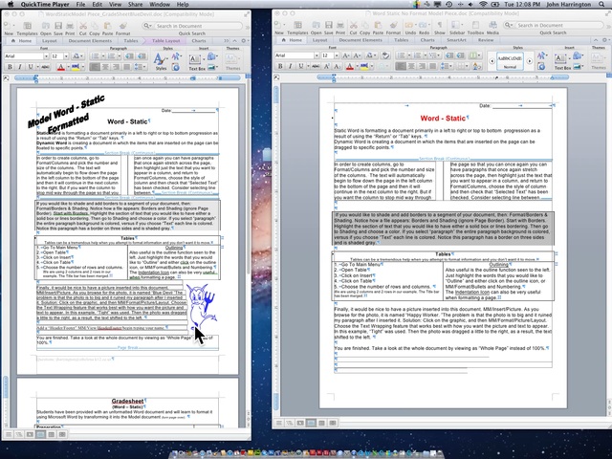Viewport: 612px width, 459px height.
Task: Toggle Underline in right Word window
Action: [x=301, y=66]
